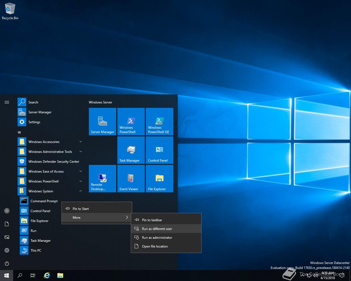
Task: Choose Run as administrator
Action: 166,237
